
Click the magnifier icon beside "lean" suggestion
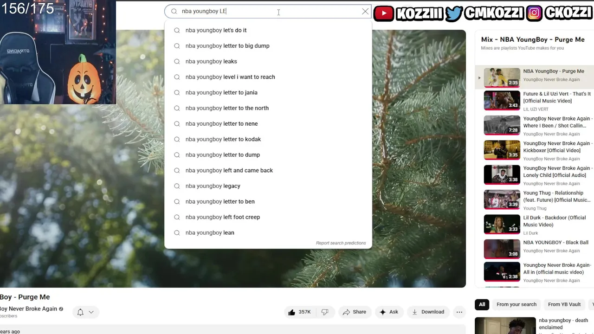coord(177,232)
